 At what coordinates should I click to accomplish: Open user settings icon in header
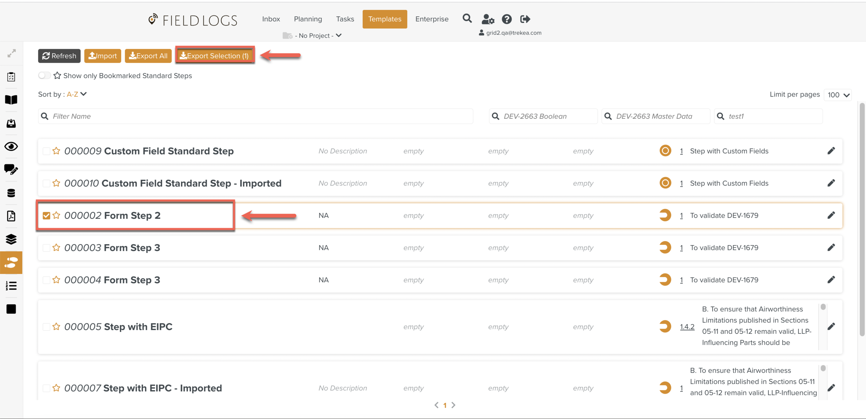488,19
